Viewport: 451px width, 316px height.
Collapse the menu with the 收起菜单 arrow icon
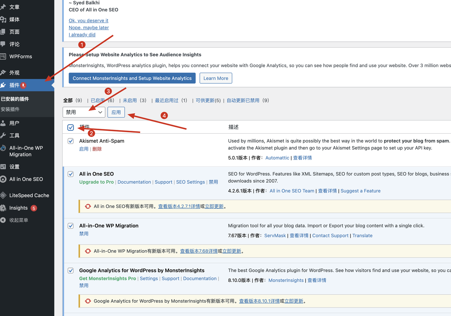pos(3,220)
